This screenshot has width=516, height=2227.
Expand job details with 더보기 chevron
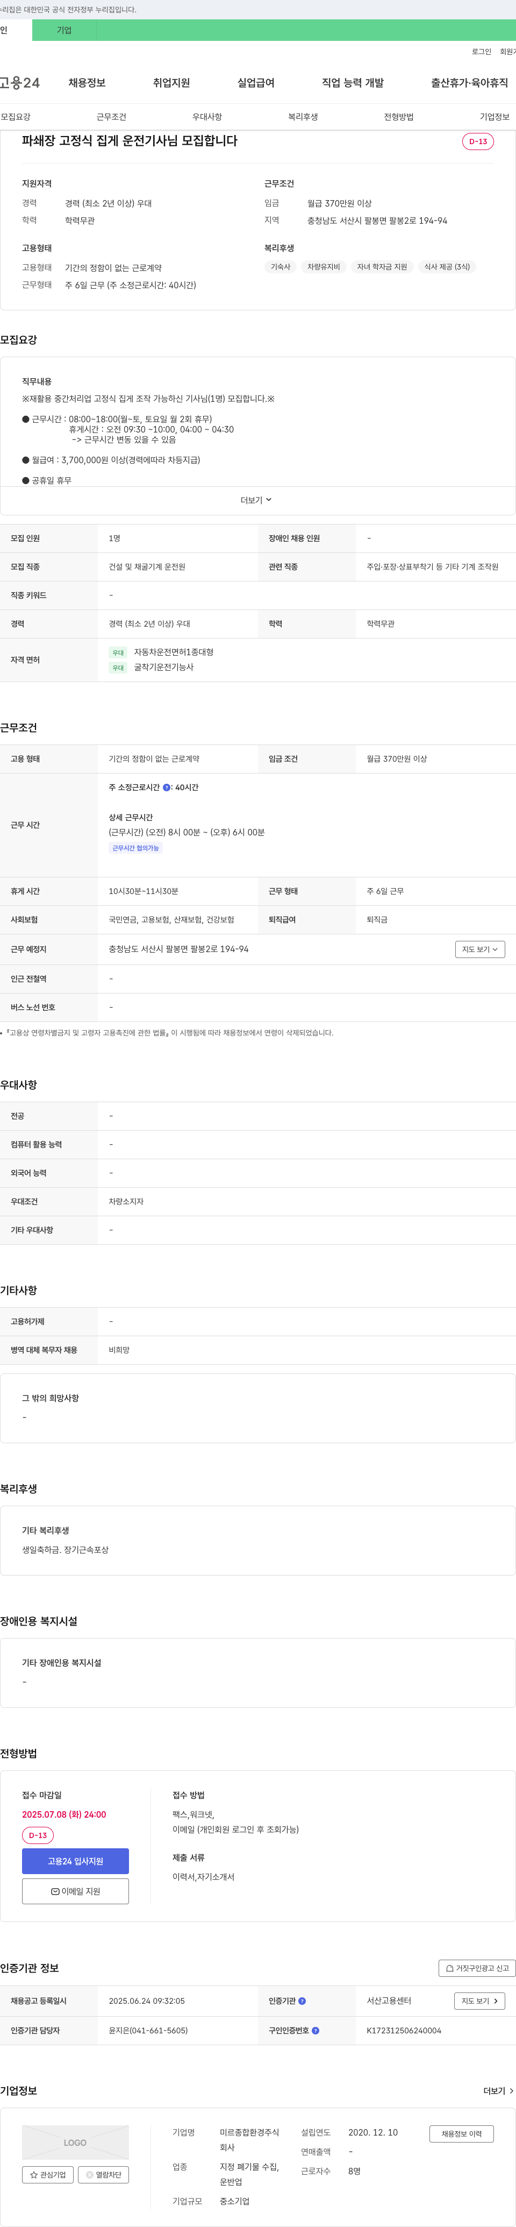click(257, 501)
